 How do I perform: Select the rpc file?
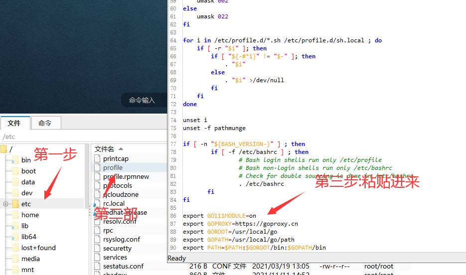[x=108, y=231]
